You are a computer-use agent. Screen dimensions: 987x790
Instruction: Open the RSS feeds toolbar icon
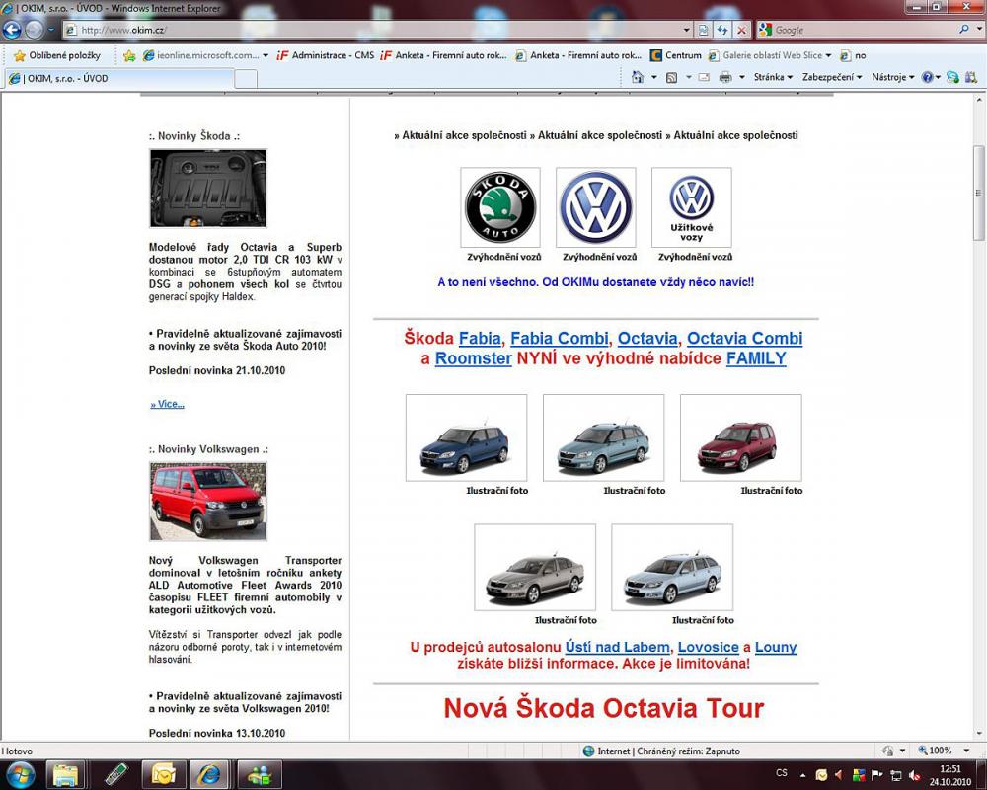point(671,77)
